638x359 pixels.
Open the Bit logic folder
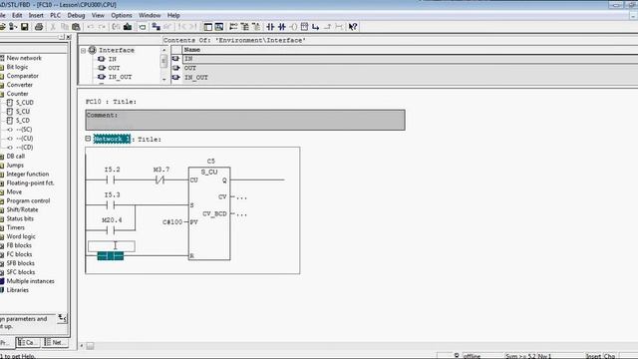click(17, 67)
